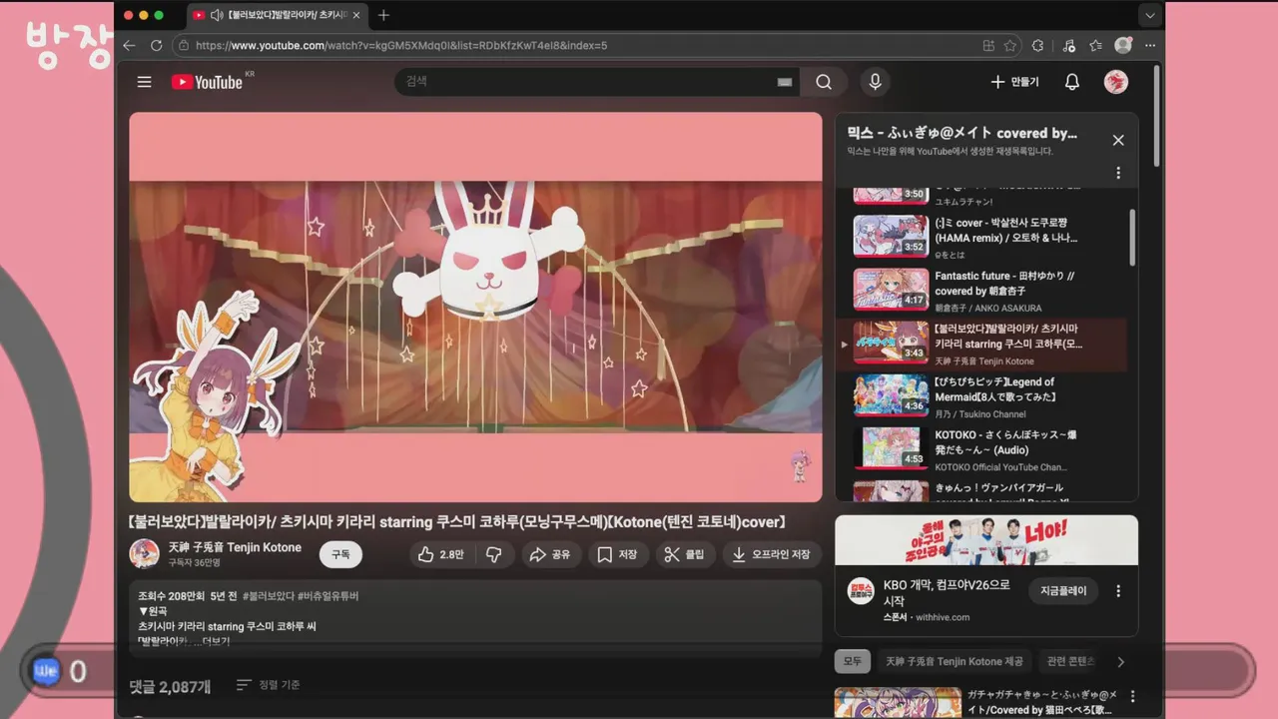Open Tenjin Kotone channel avatar

point(145,554)
